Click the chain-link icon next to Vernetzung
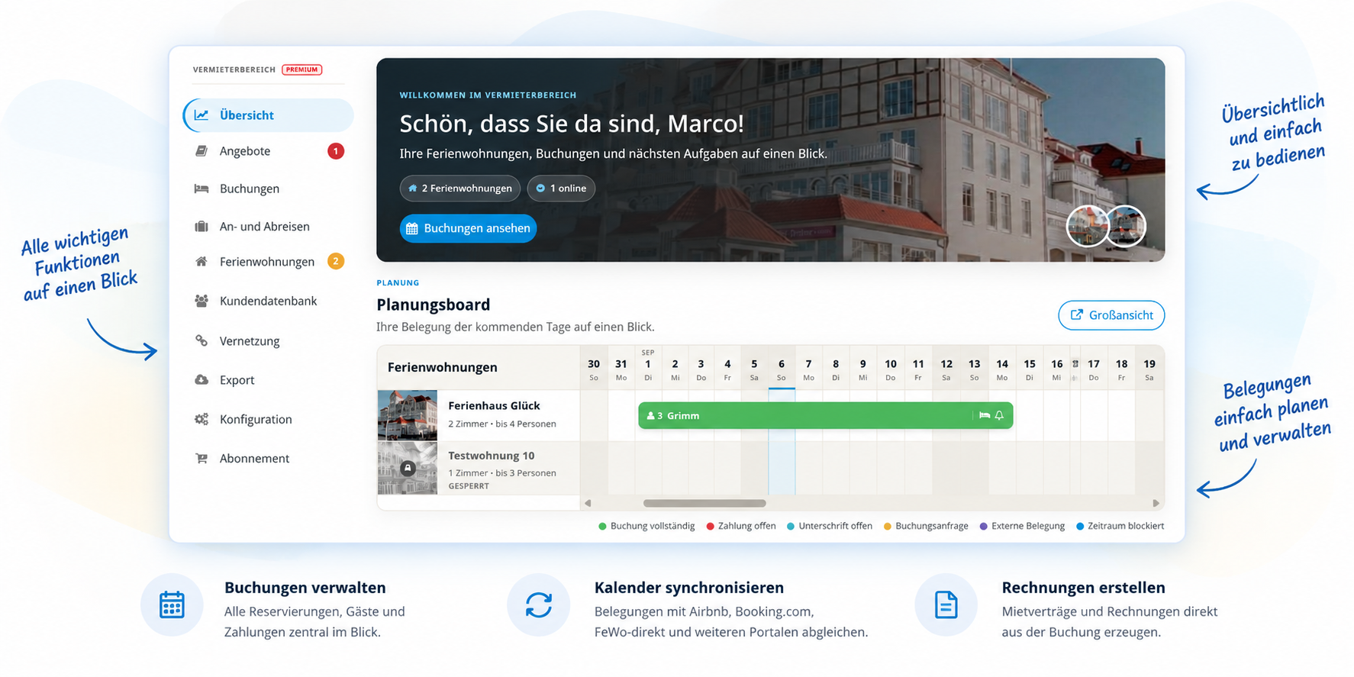 pos(201,340)
